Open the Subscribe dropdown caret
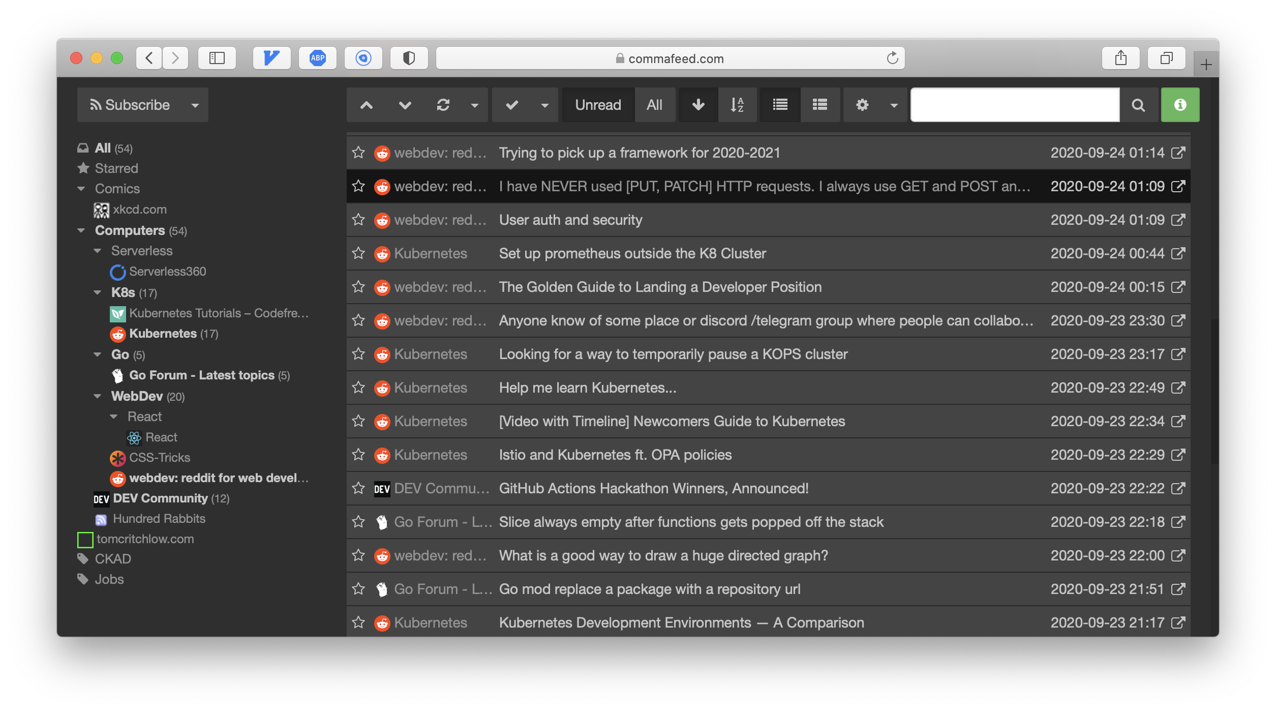This screenshot has width=1276, height=712. (195, 105)
